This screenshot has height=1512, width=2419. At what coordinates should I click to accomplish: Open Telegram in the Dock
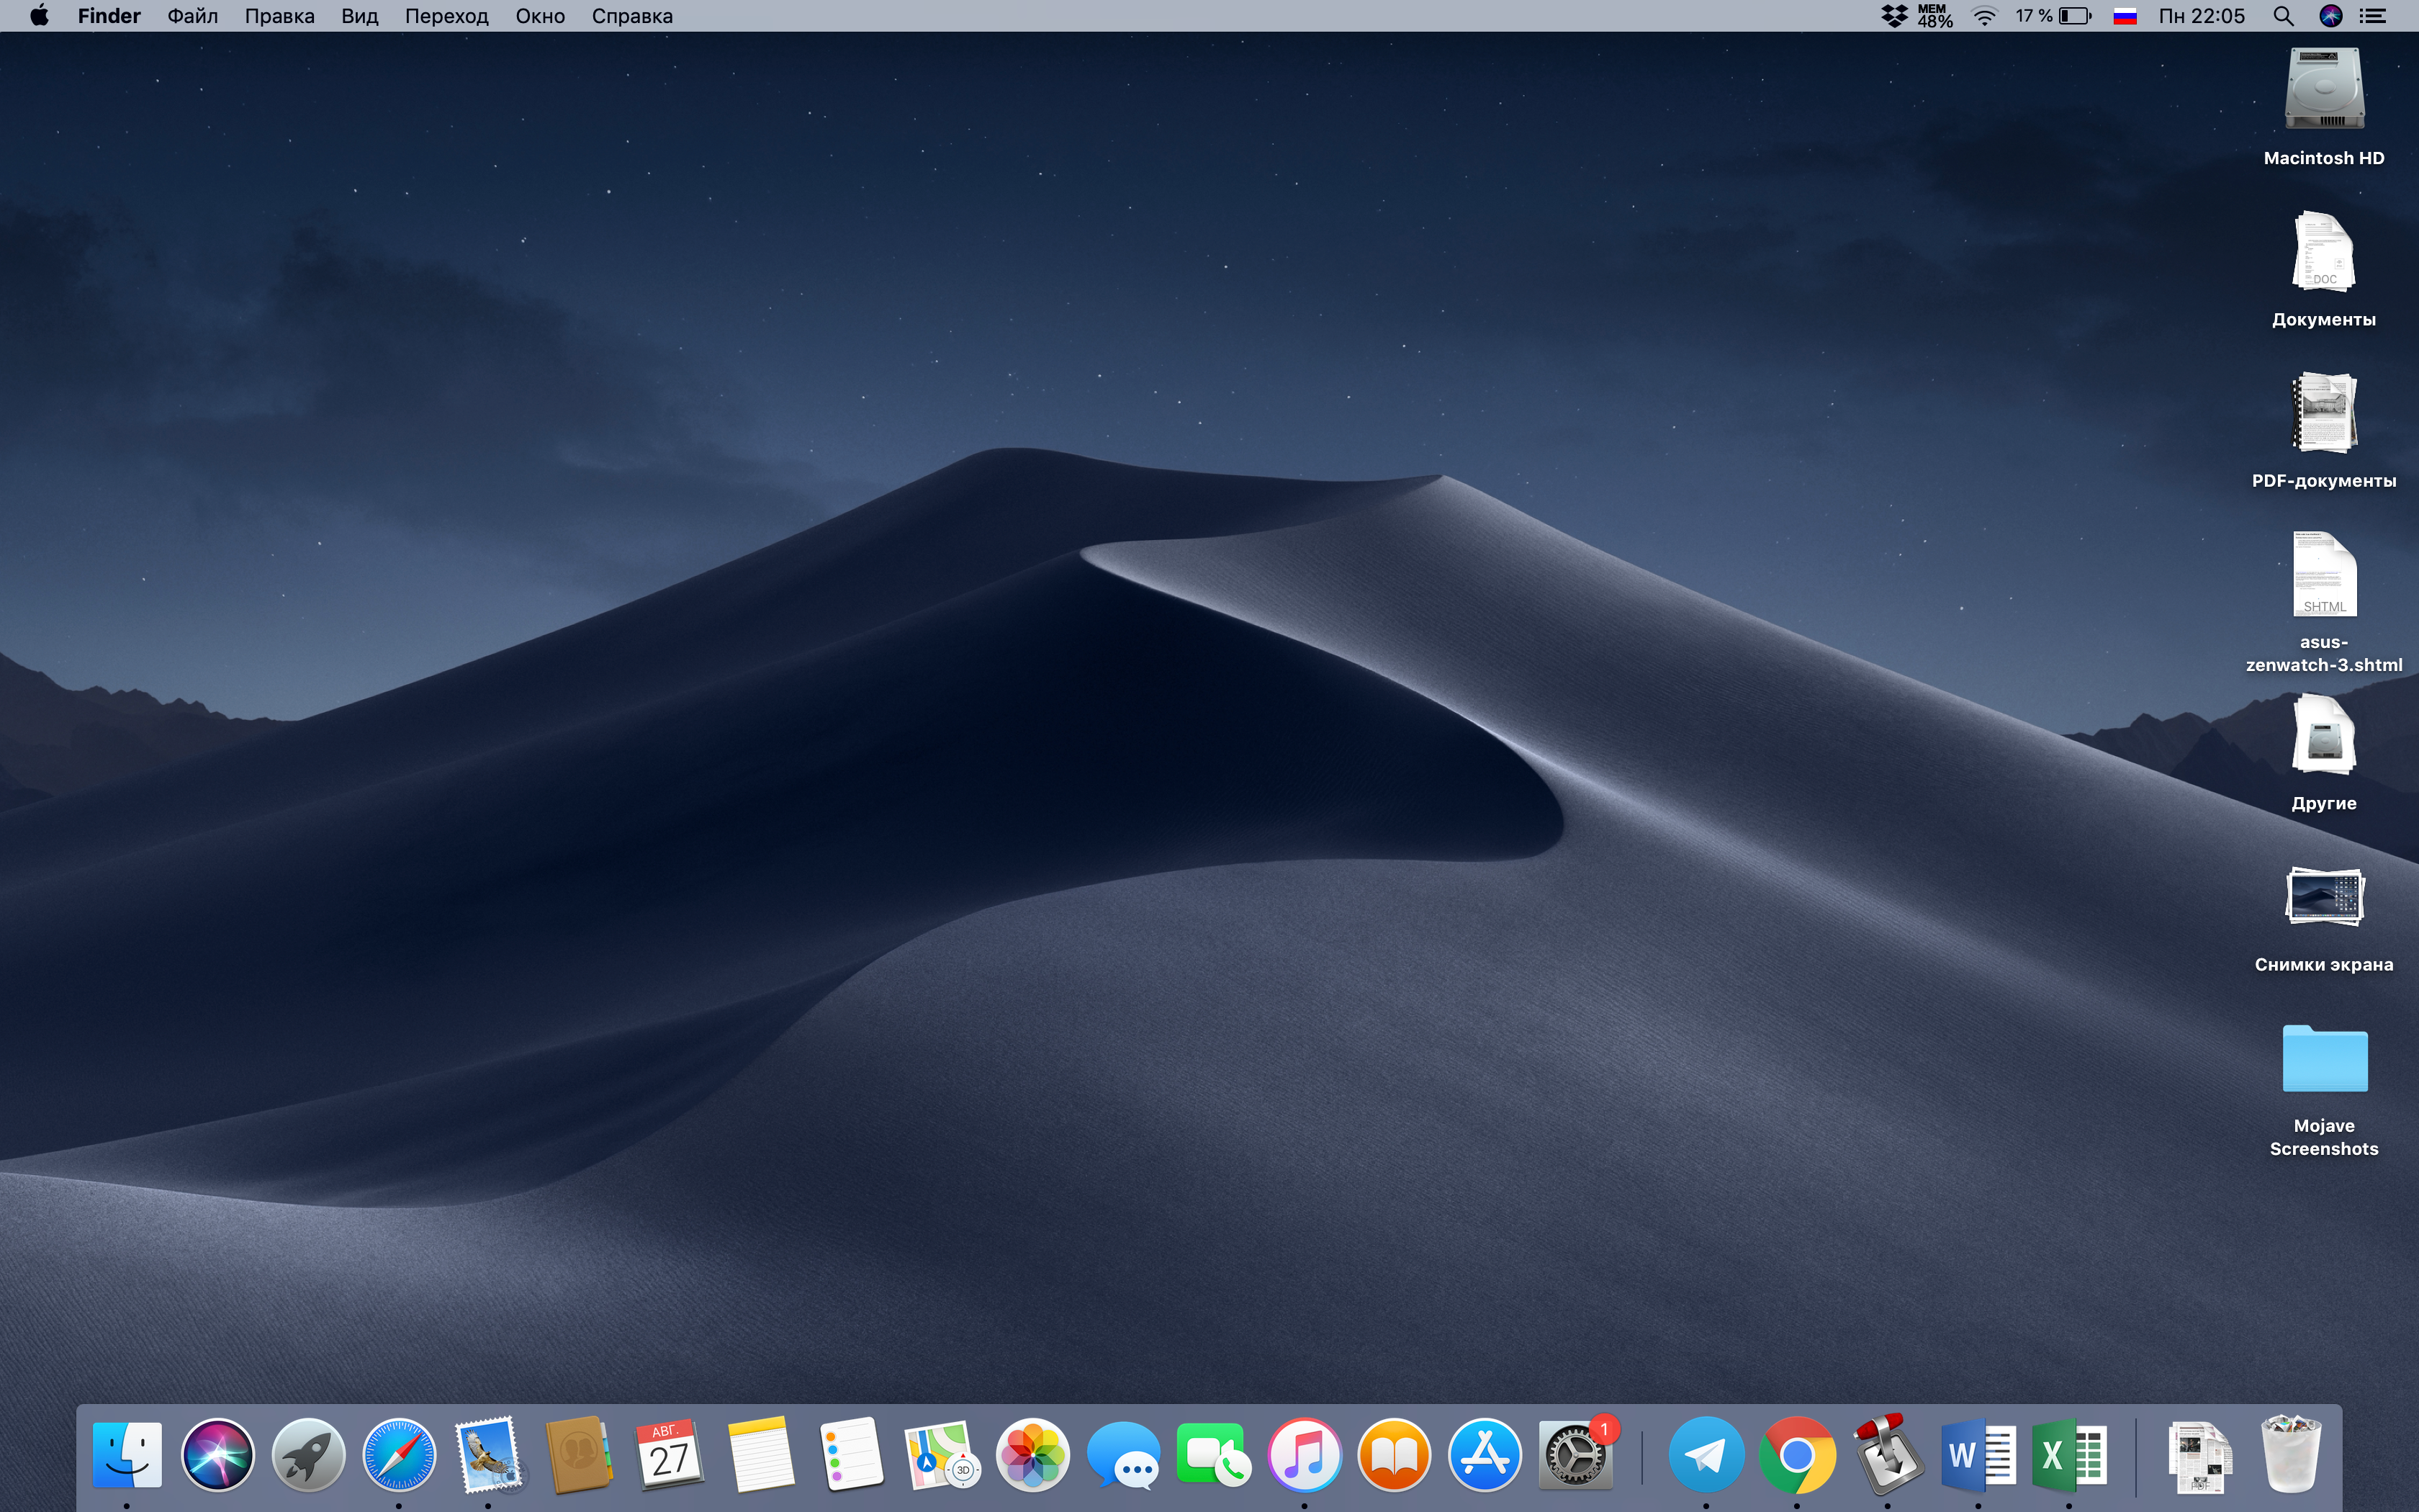[x=1706, y=1455]
